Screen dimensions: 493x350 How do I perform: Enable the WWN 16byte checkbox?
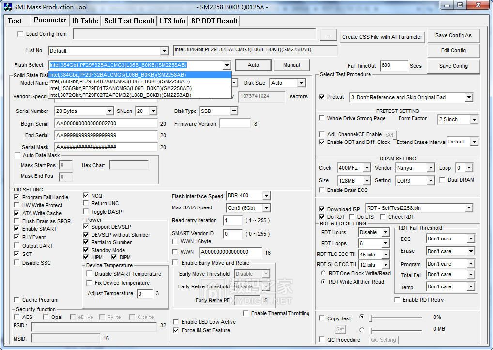point(175,241)
